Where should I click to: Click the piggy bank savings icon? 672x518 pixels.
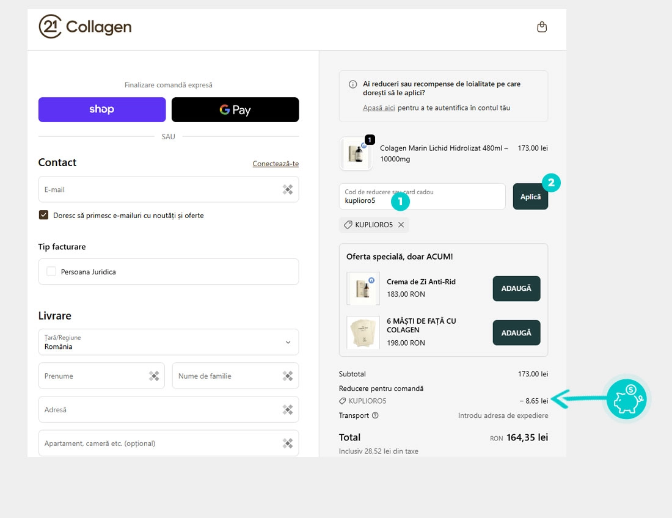coord(626,399)
